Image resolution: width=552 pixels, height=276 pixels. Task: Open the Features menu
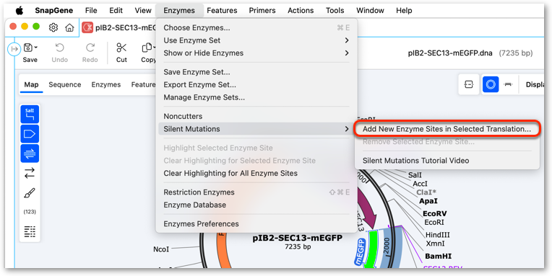coord(222,11)
